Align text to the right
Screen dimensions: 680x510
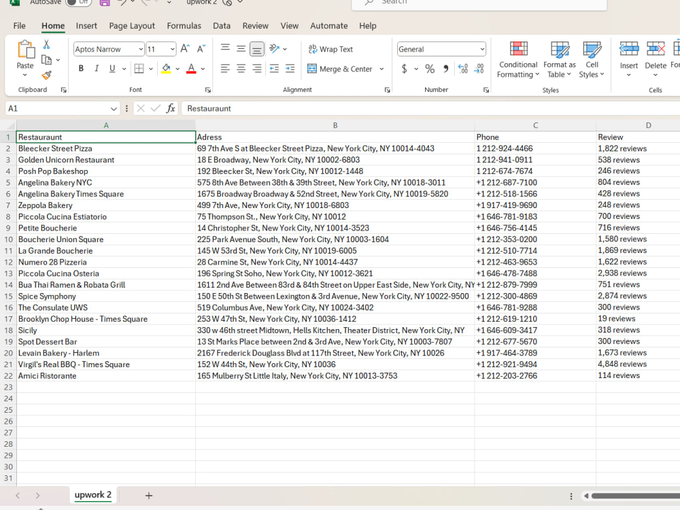[257, 69]
